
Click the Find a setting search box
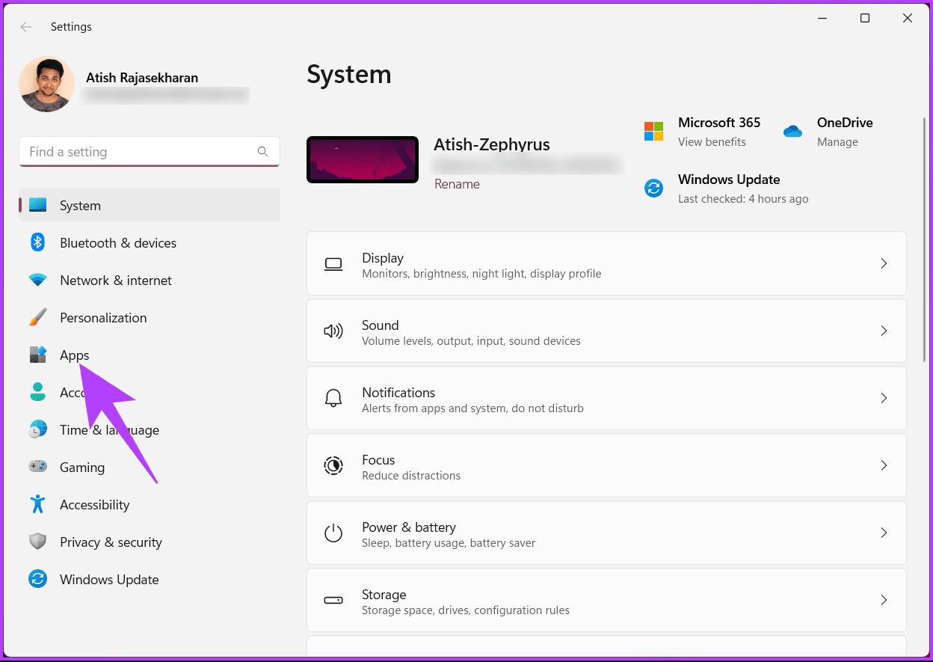150,152
